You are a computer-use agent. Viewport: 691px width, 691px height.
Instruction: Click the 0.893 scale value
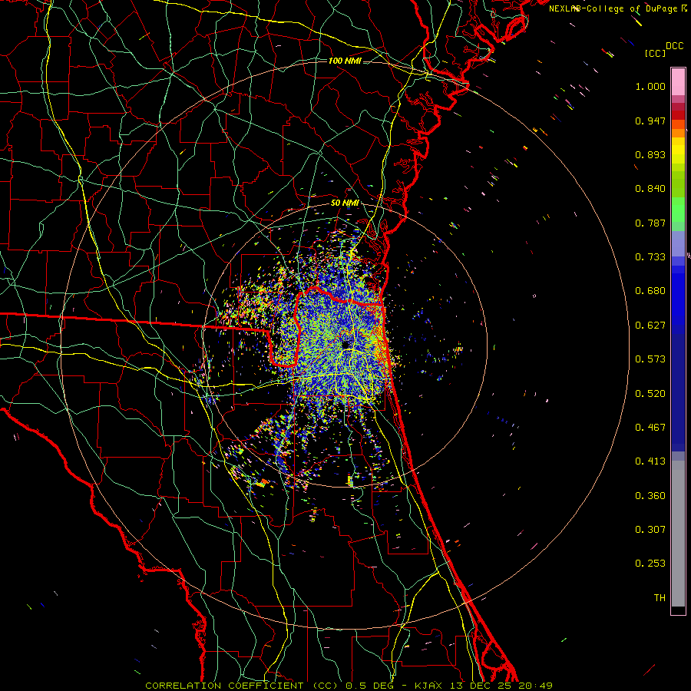tap(650, 154)
